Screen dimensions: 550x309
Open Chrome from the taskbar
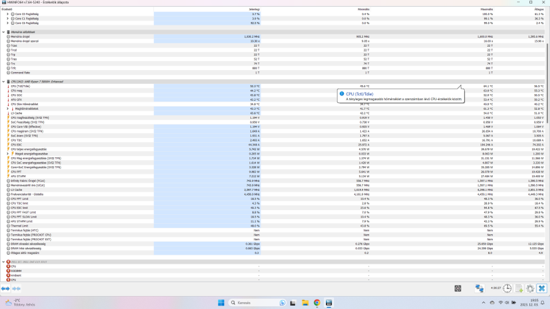tap(317, 303)
